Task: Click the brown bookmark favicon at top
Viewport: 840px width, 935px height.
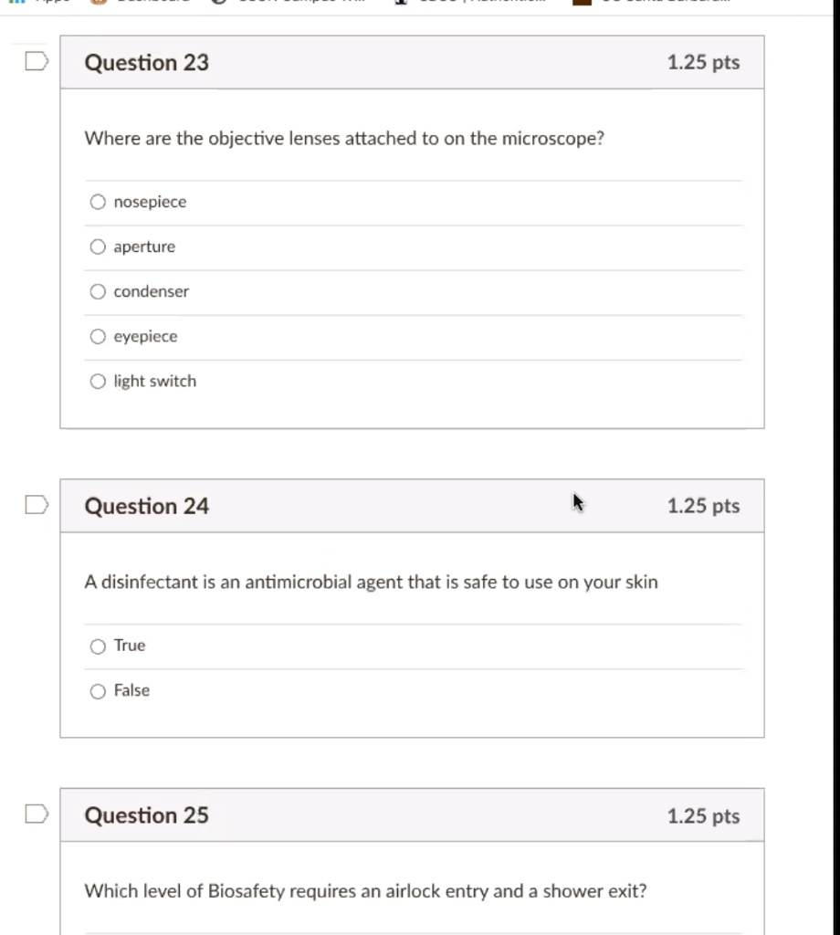Action: point(581,3)
